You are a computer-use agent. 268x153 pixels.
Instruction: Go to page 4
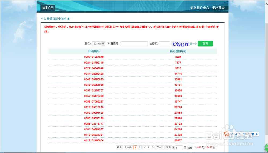[148, 147]
